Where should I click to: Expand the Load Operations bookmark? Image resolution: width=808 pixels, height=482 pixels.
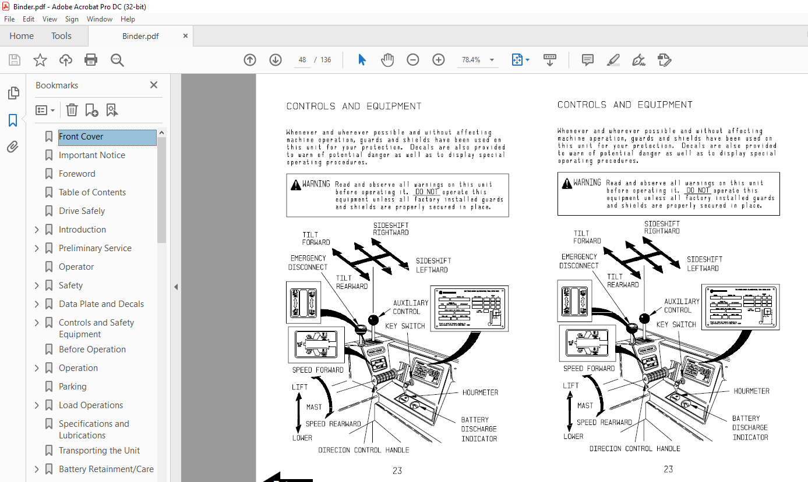[37, 405]
